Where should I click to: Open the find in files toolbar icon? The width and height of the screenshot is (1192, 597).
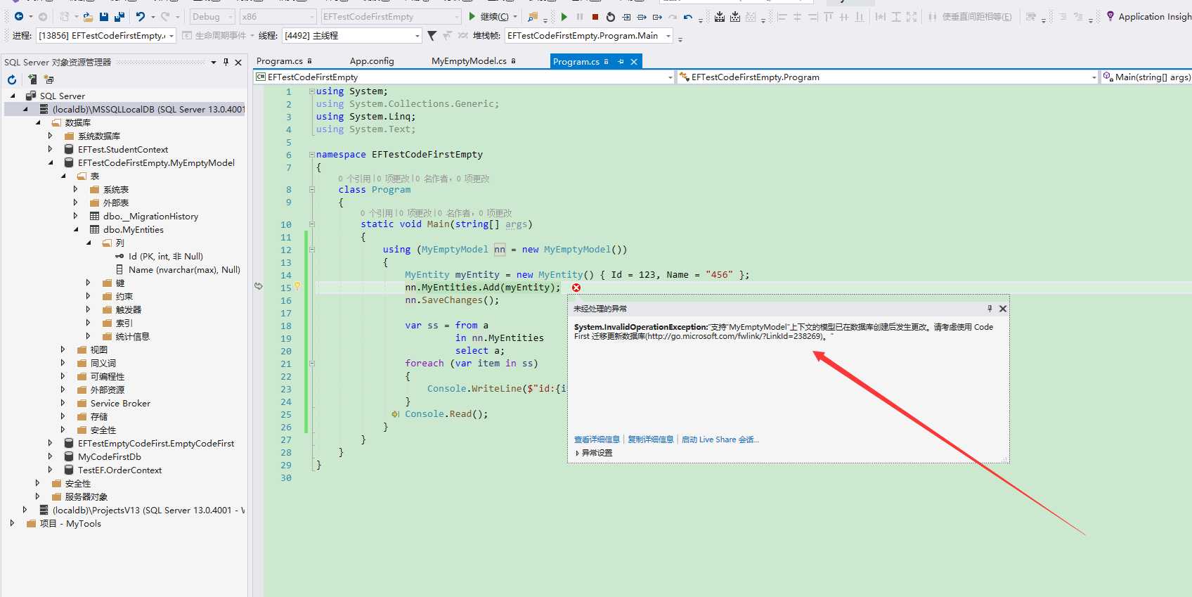533,17
